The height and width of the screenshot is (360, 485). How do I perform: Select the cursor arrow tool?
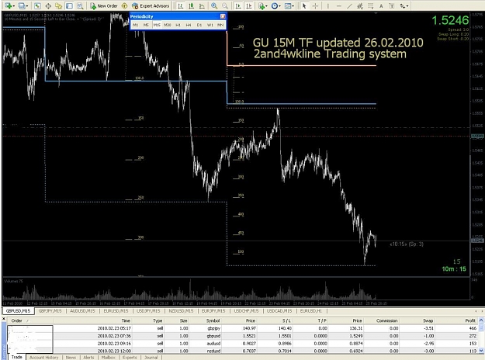pyautogui.click(x=304, y=6)
